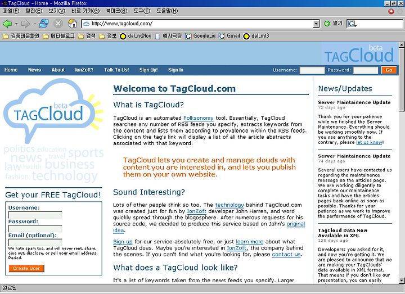Click the 'contact us' link
The image size is (405, 294).
pos(286,254)
